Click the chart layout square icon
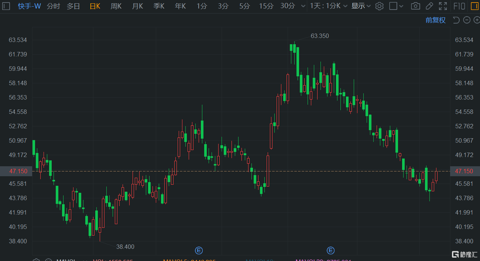The image size is (480, 261). [394, 6]
